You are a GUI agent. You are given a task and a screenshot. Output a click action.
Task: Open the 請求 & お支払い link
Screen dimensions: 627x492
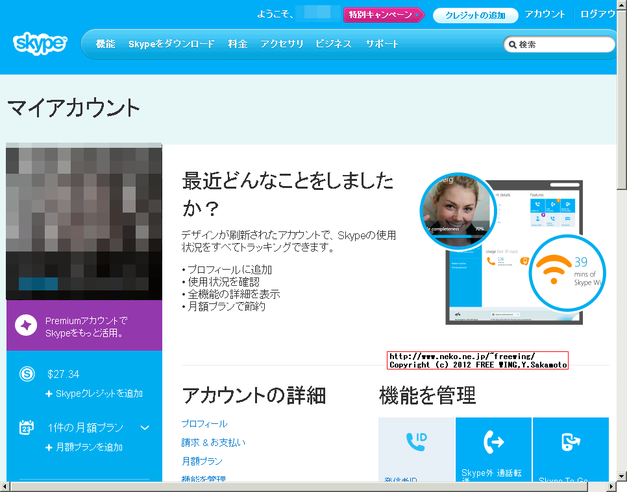[x=213, y=443]
